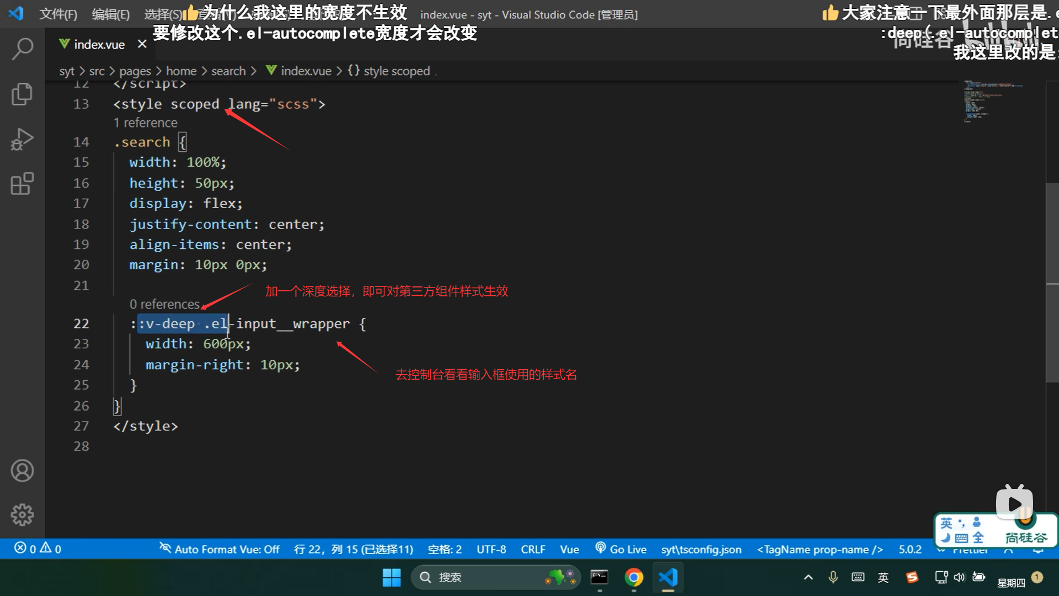
Task: Open the Explorer files icon
Action: pos(22,94)
